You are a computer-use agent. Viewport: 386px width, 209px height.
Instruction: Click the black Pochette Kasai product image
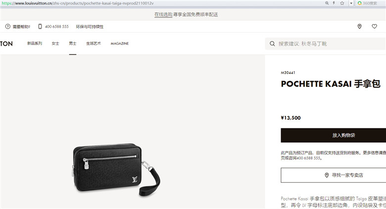(x=116, y=169)
